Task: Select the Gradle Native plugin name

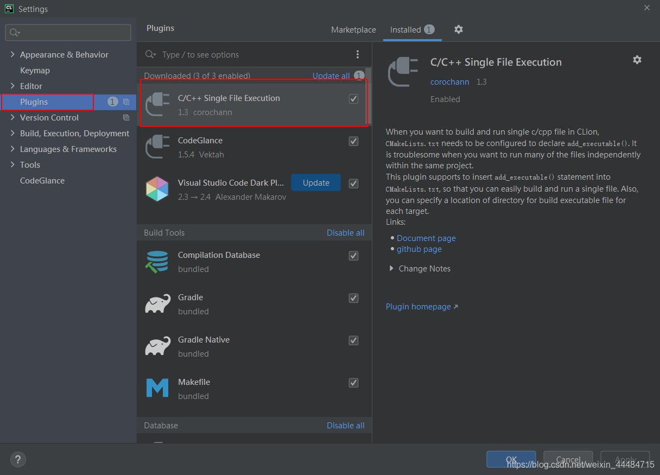Action: (204, 340)
